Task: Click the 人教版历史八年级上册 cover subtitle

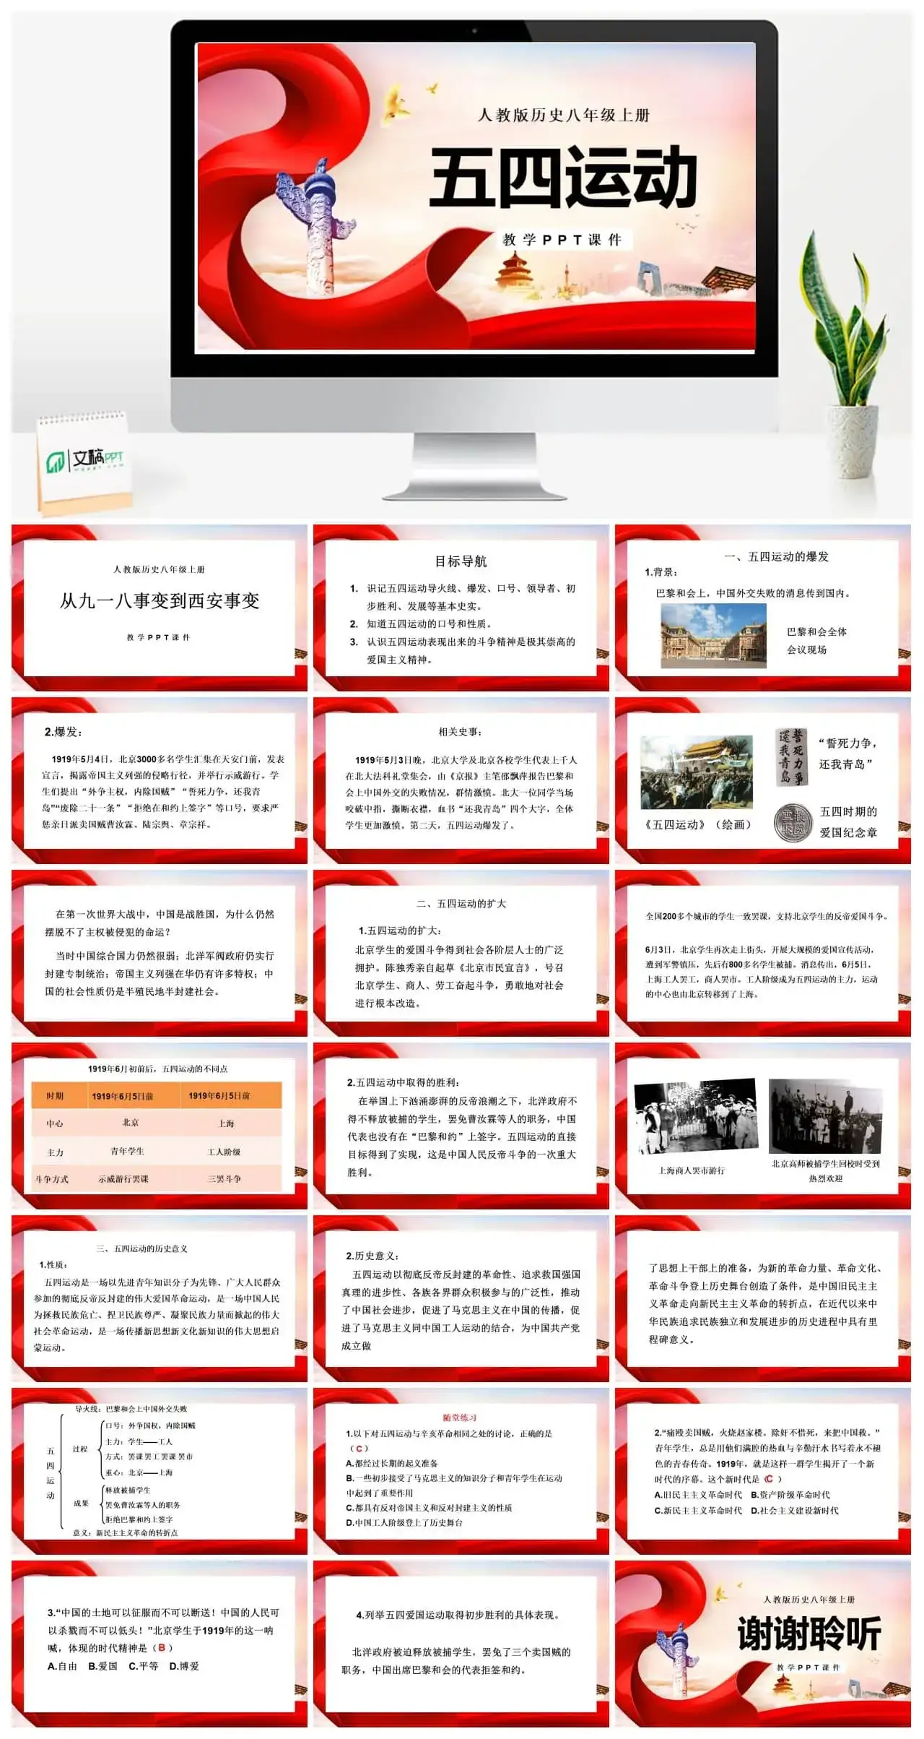Action: point(563,115)
